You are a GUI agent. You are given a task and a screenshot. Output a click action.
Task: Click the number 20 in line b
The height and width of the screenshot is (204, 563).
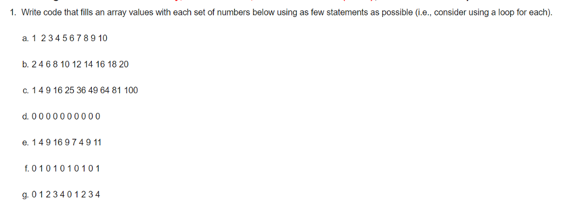click(124, 64)
